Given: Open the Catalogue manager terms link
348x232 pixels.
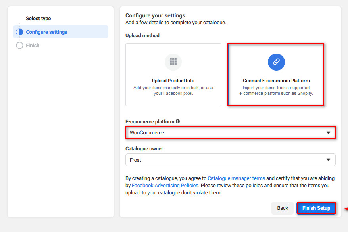Looking at the screenshot, I should [236, 178].
